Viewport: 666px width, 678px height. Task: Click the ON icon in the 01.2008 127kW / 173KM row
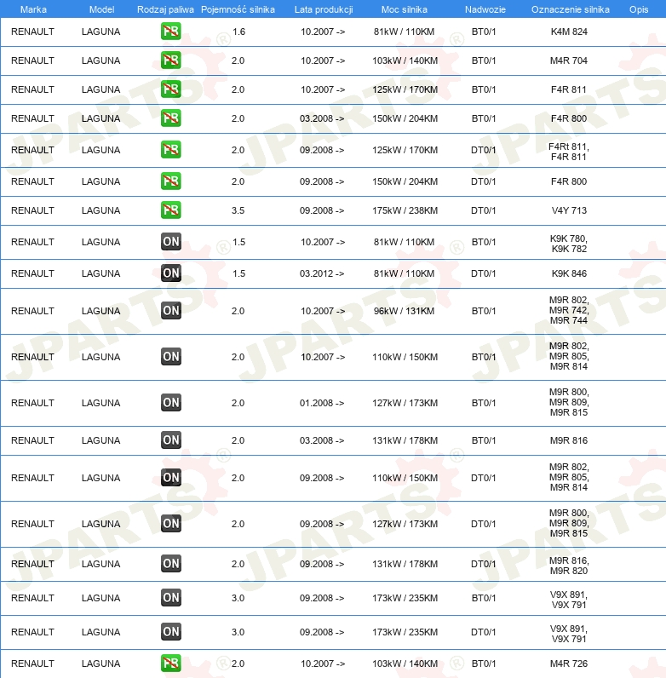[x=171, y=403]
